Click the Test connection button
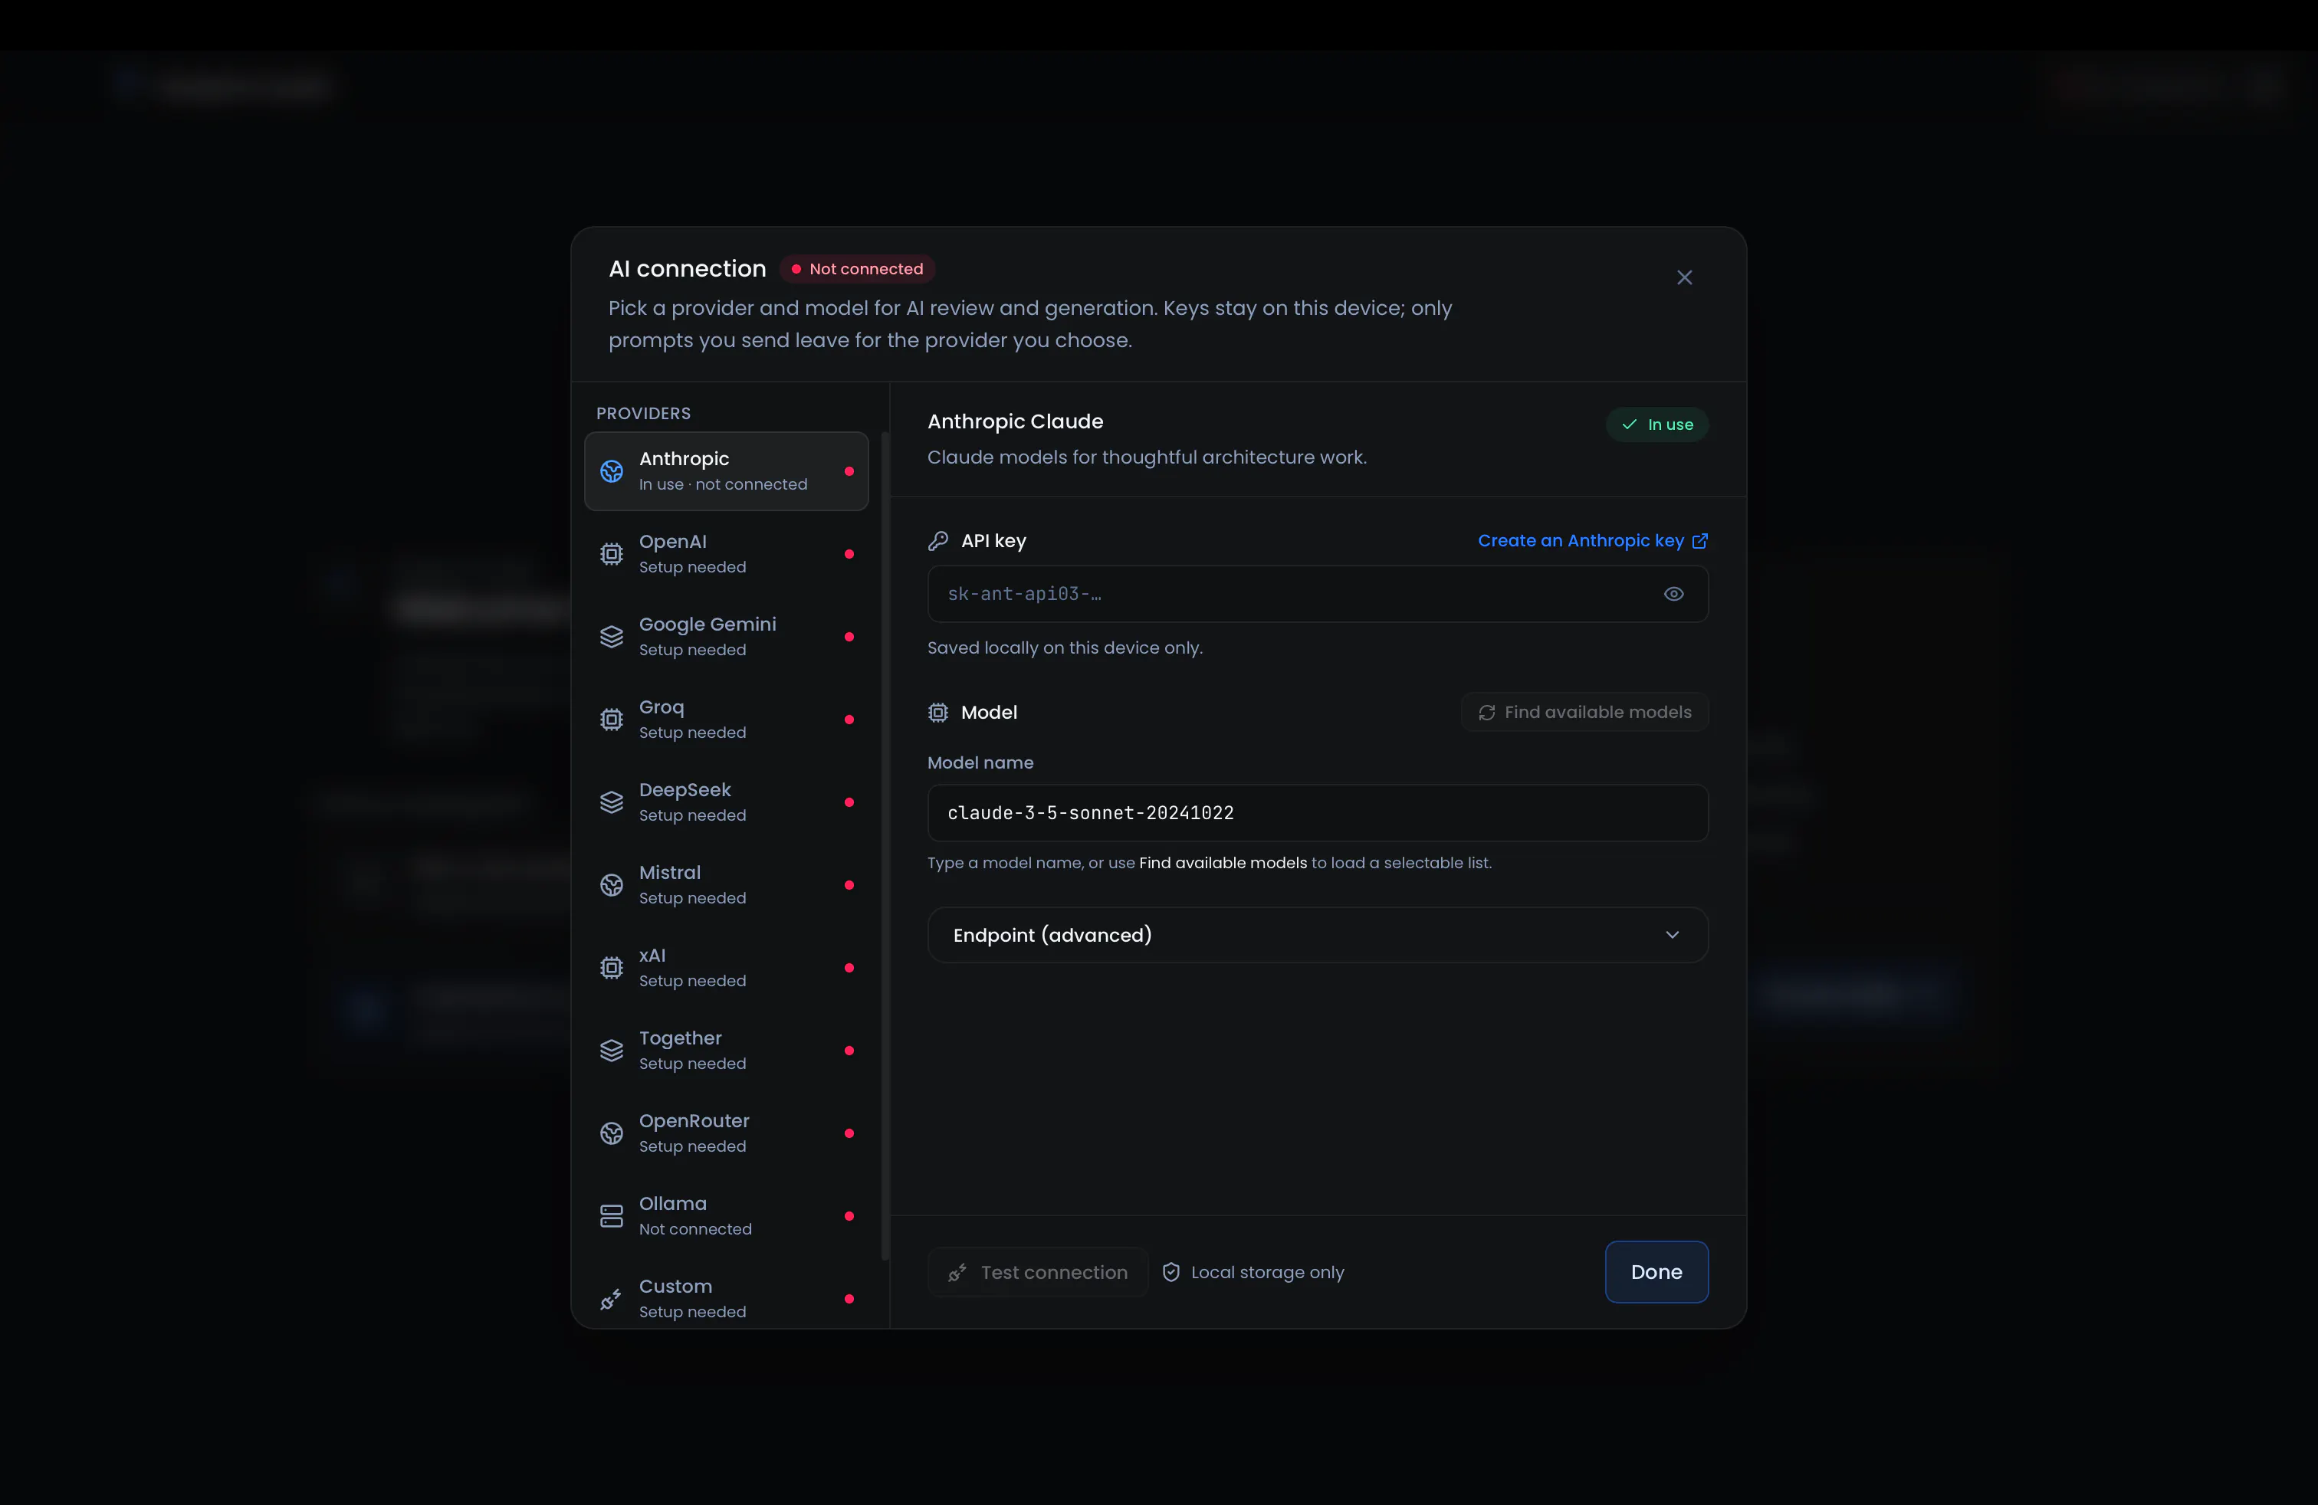This screenshot has width=2318, height=1505. [1038, 1272]
